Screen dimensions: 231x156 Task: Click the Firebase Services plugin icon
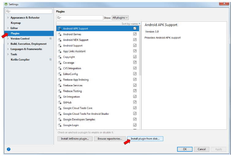click(60, 85)
